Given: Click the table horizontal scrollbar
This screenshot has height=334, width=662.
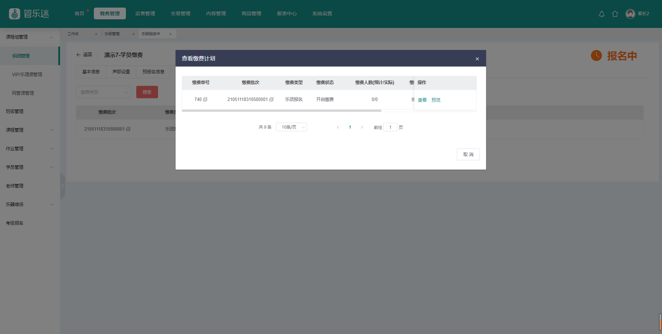Looking at the screenshot, I should (281, 111).
